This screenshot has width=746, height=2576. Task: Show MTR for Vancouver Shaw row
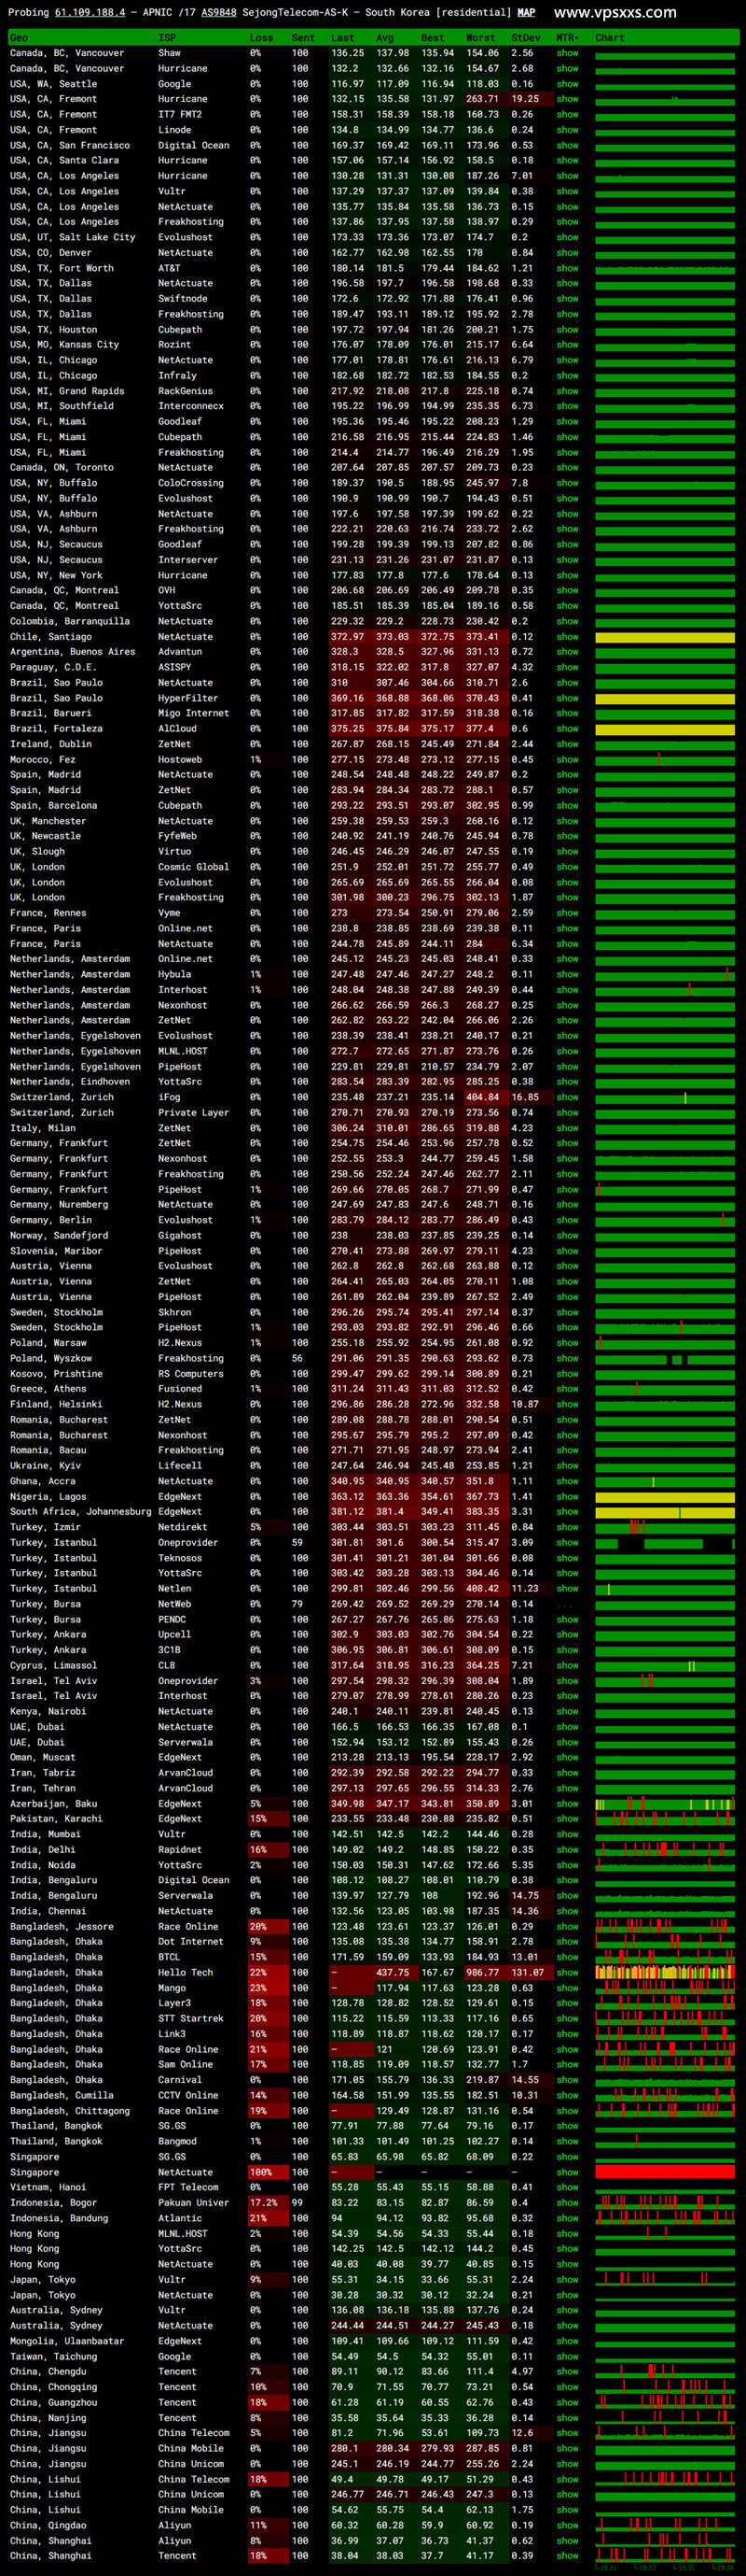[567, 53]
